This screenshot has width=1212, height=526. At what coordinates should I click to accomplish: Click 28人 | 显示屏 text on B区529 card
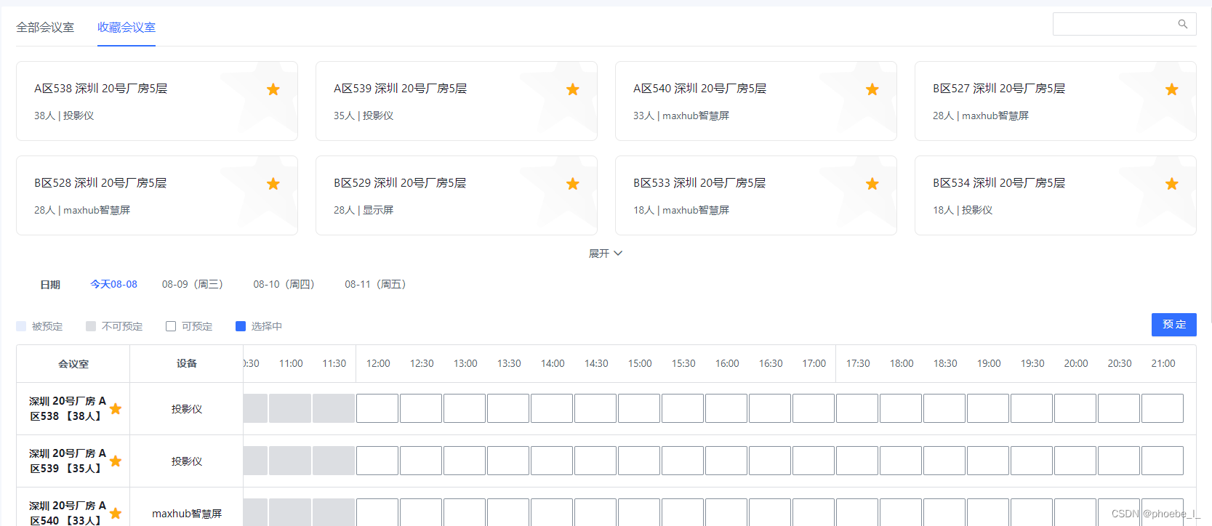pyautogui.click(x=364, y=210)
